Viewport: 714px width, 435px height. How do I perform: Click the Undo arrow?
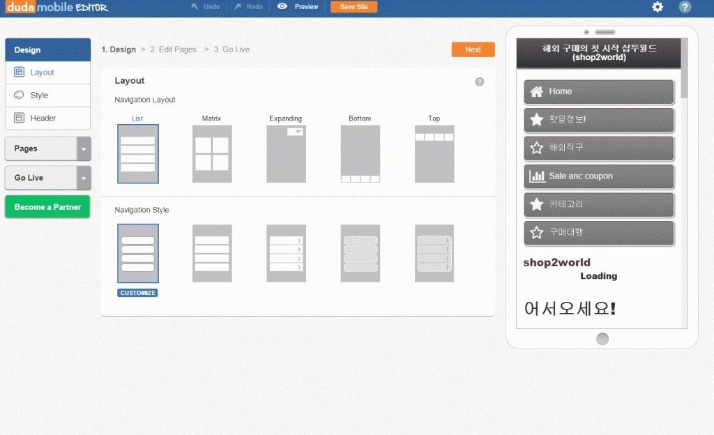(195, 7)
